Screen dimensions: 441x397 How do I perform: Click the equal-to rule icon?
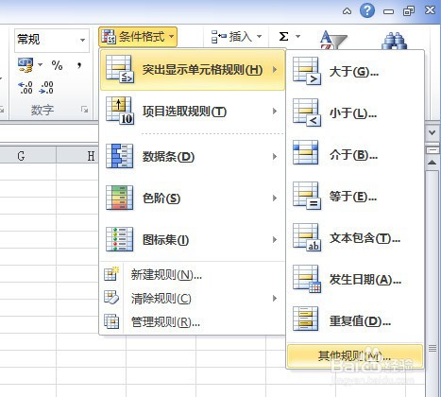(307, 196)
